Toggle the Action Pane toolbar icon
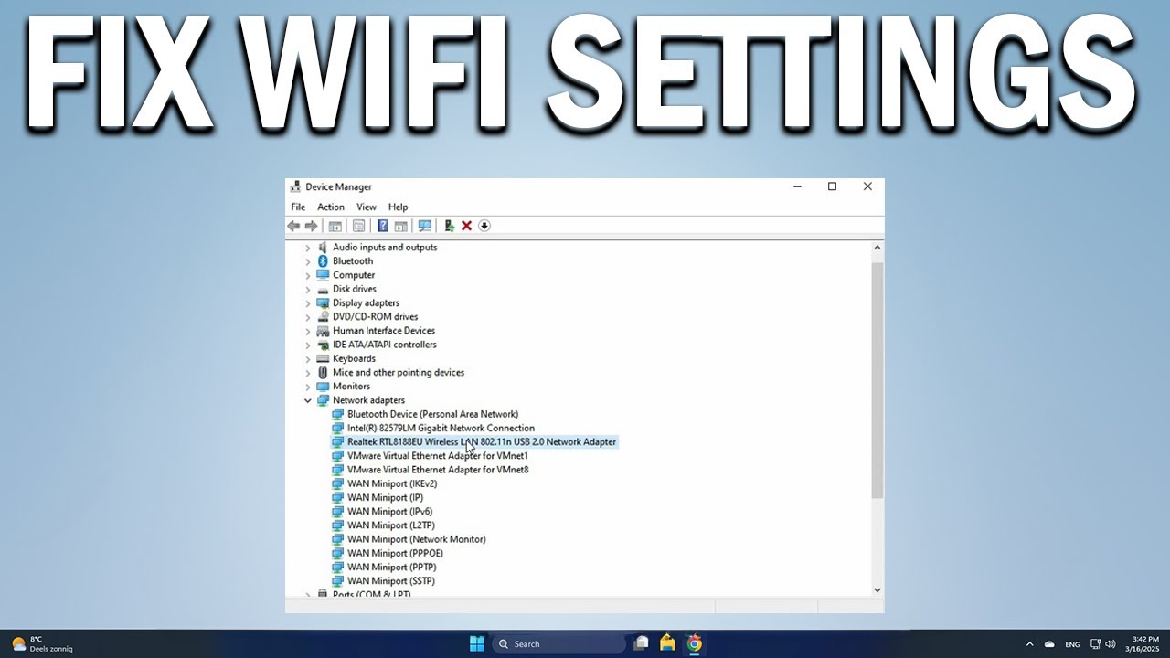The height and width of the screenshot is (658, 1170). [x=400, y=226]
